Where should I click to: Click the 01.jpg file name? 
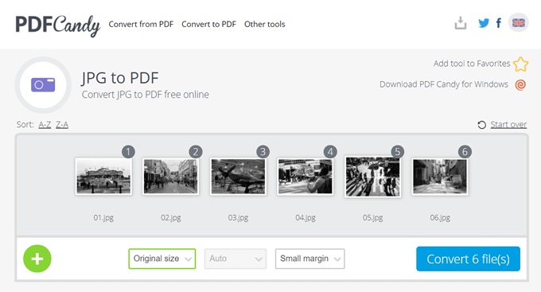coord(103,218)
